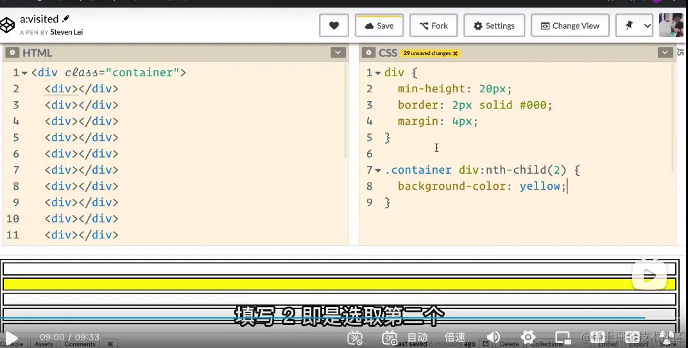The image size is (688, 348).
Task: Collapse CSS div rule fold arrow
Action: [378, 73]
